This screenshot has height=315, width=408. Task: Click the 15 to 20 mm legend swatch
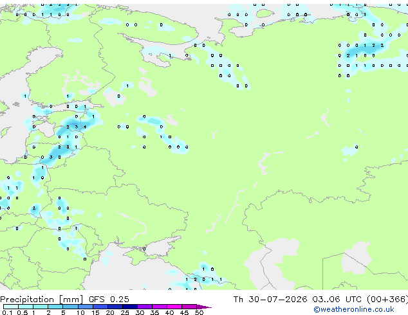[100, 307]
